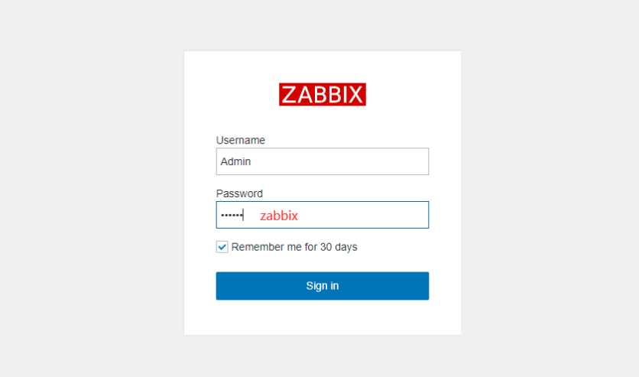This screenshot has height=377, width=639.
Task: Click the red ZABBIX logo
Action: pyautogui.click(x=323, y=94)
